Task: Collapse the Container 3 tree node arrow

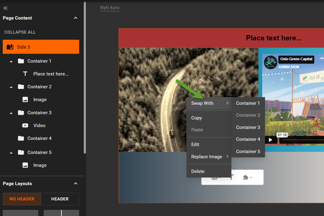Action: (11, 113)
